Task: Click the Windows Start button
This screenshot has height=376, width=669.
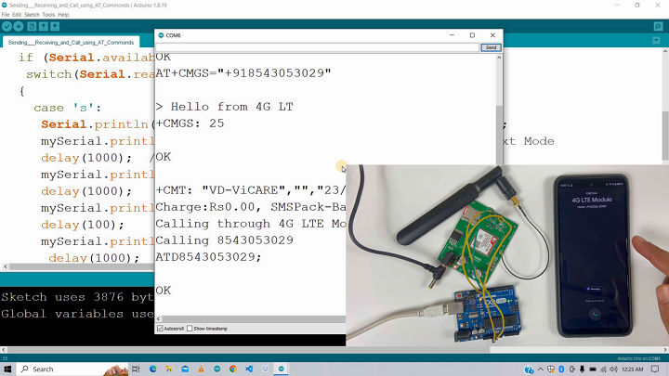Action: 7,369
